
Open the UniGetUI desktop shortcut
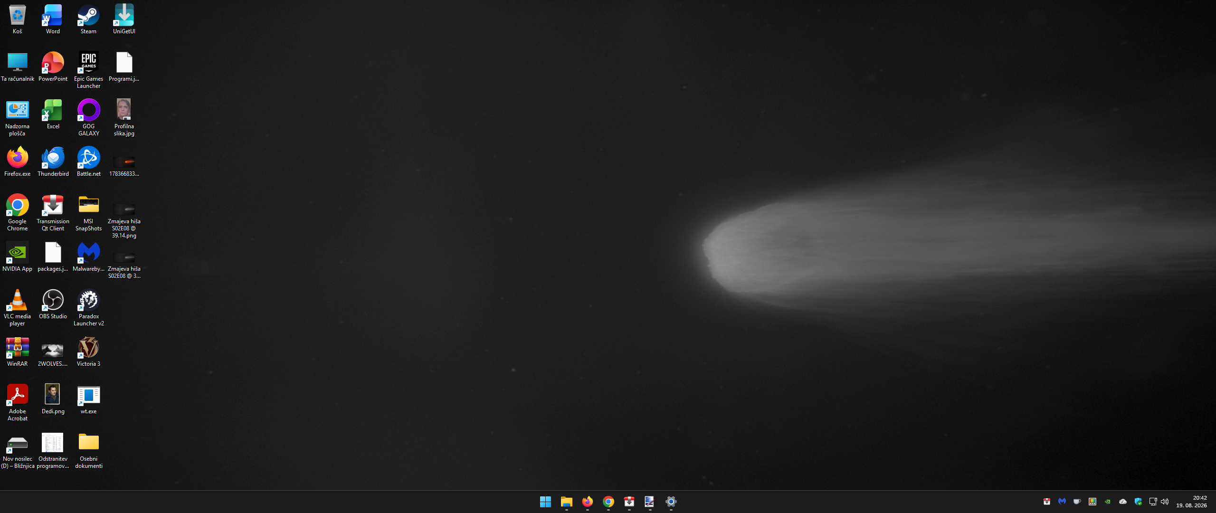coord(124,19)
